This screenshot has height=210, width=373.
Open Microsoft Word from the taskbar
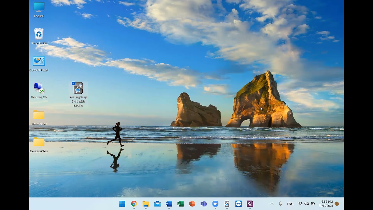169,204
